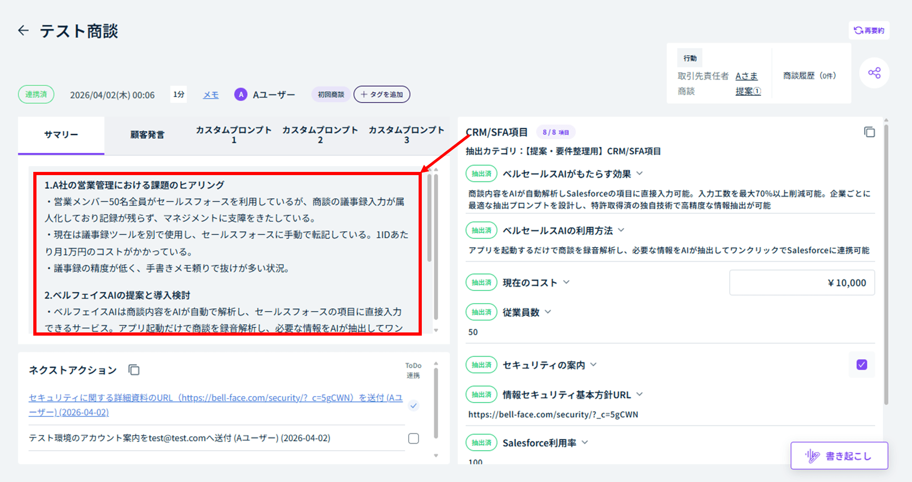Viewport: 912px width, 482px height.
Task: Switch to the 顧客発言 tab
Action: 147,135
